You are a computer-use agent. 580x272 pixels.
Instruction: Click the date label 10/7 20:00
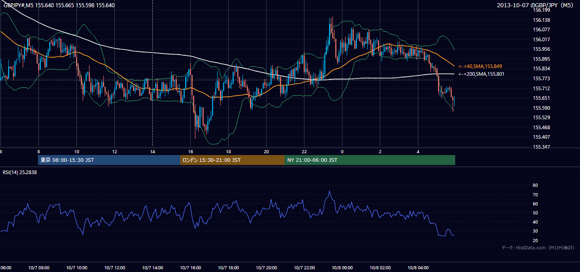coord(266,268)
